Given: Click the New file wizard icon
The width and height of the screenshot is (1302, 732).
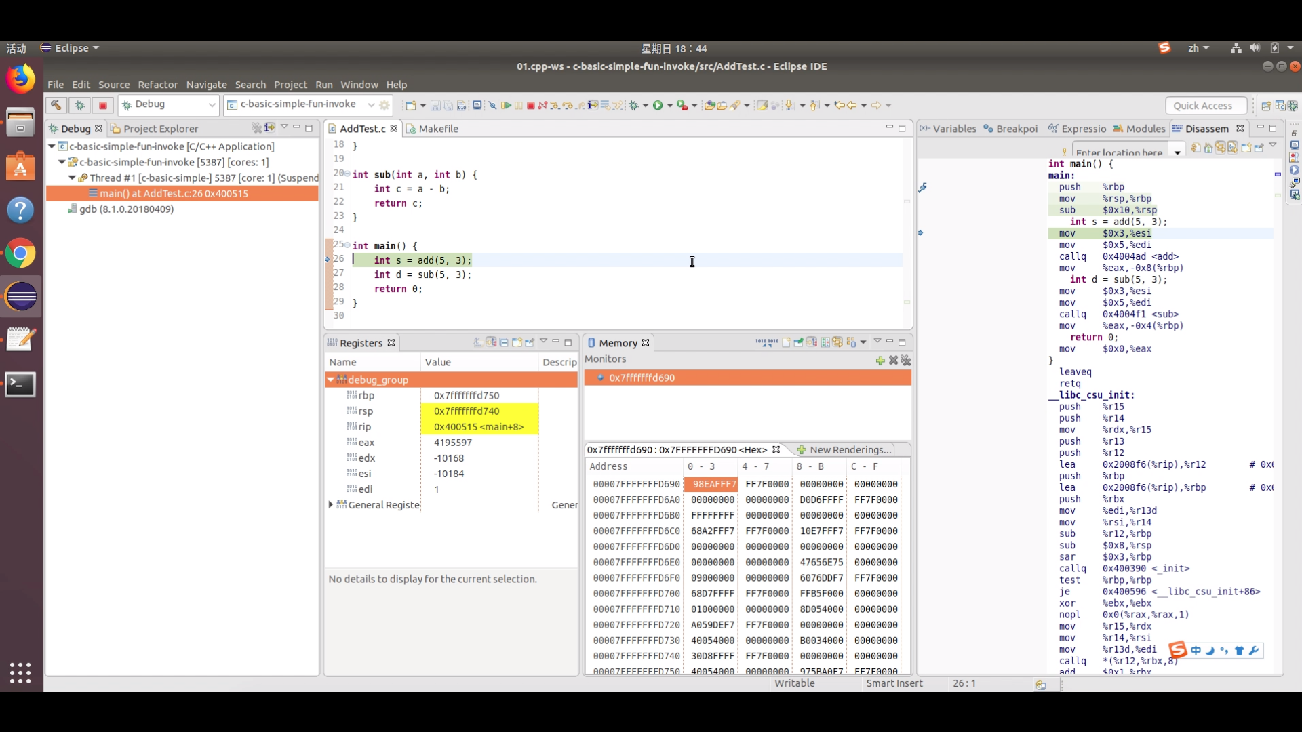Looking at the screenshot, I should pos(410,105).
